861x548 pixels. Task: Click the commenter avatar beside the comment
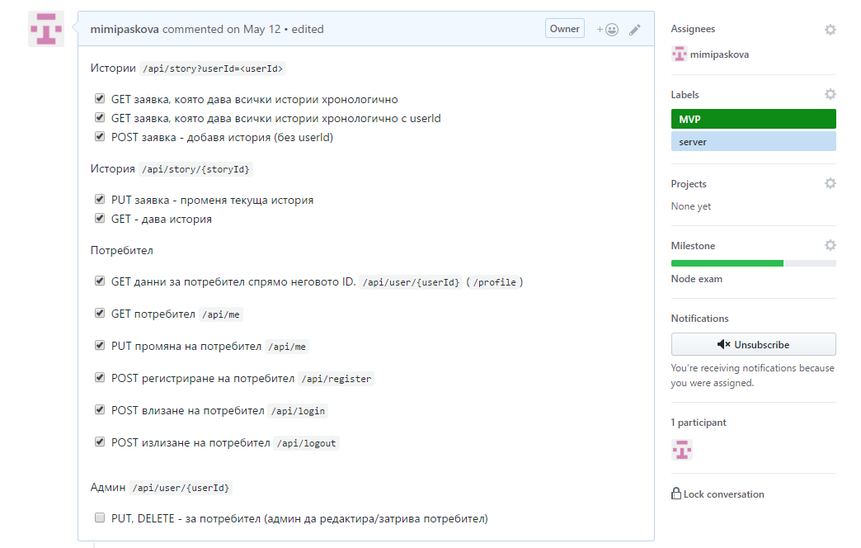[x=46, y=29]
